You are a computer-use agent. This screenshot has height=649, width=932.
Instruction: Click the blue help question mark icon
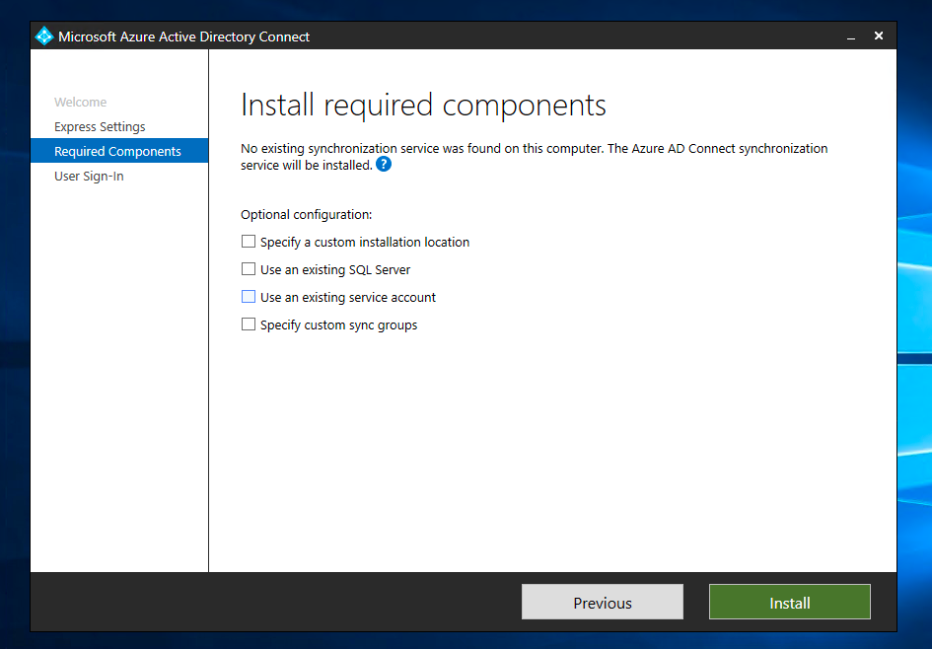(x=384, y=165)
